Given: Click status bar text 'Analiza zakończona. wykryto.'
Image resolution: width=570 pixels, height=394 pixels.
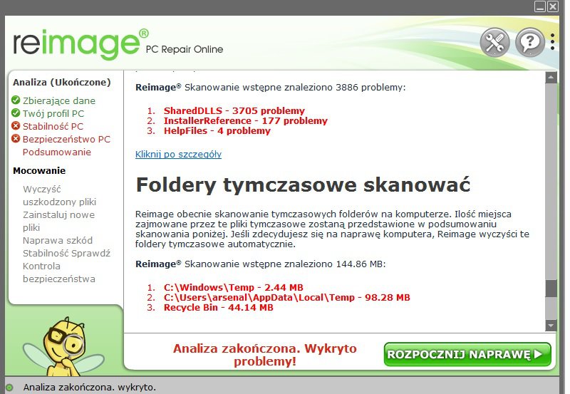Looking at the screenshot, I should click(90, 388).
